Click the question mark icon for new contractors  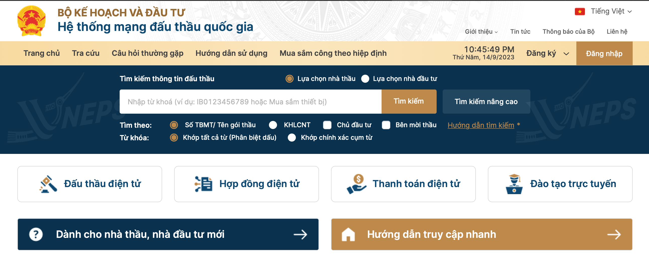(x=35, y=234)
